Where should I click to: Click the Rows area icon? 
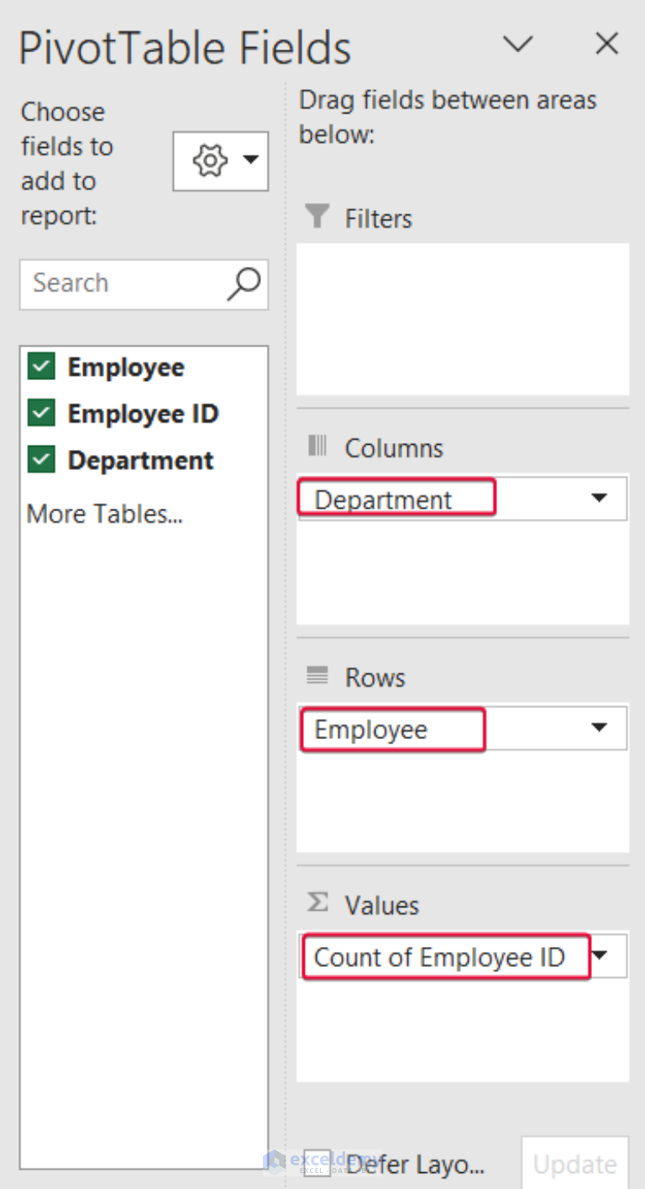coord(317,675)
